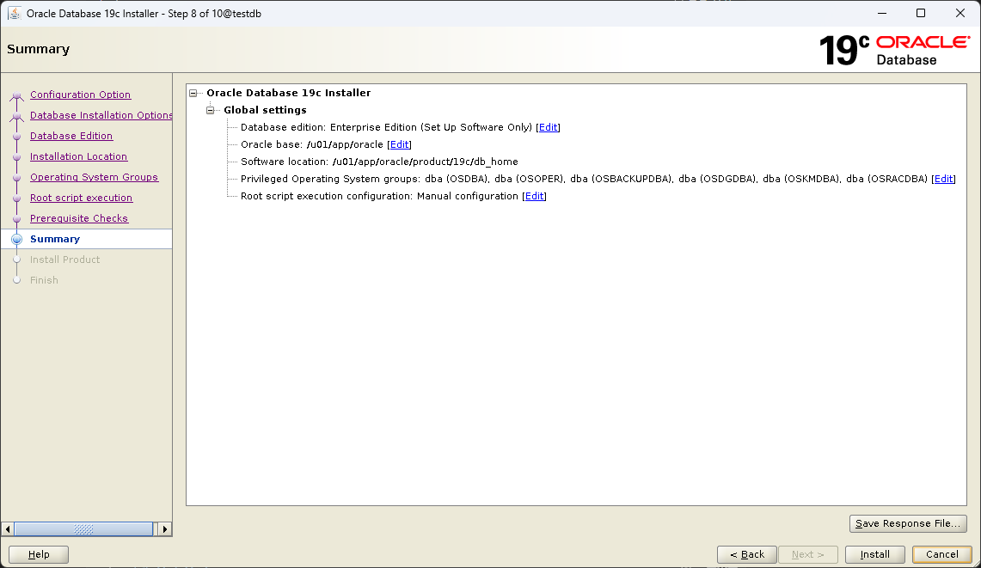Click the Finish step label

44,280
